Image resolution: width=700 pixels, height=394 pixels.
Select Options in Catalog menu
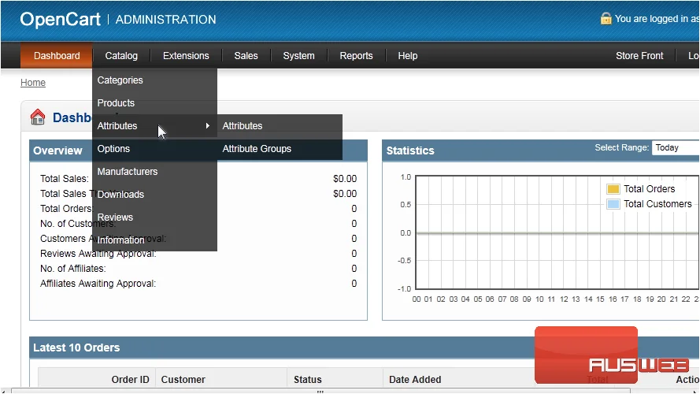(154, 149)
